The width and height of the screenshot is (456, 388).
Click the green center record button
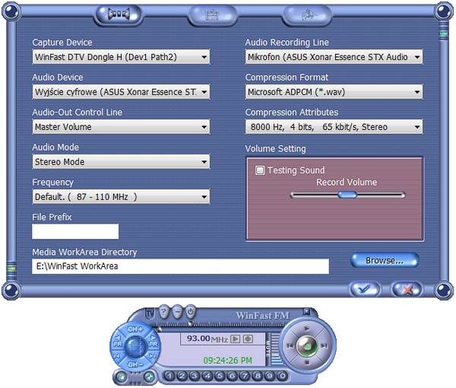click(x=307, y=346)
